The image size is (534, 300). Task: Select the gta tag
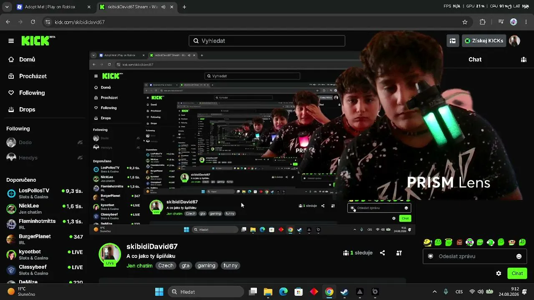pos(186,266)
